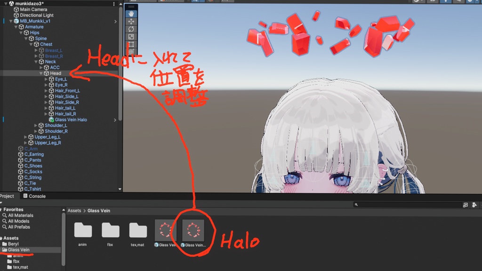
Task: Collapse the Chest bone
Action: click(31, 45)
